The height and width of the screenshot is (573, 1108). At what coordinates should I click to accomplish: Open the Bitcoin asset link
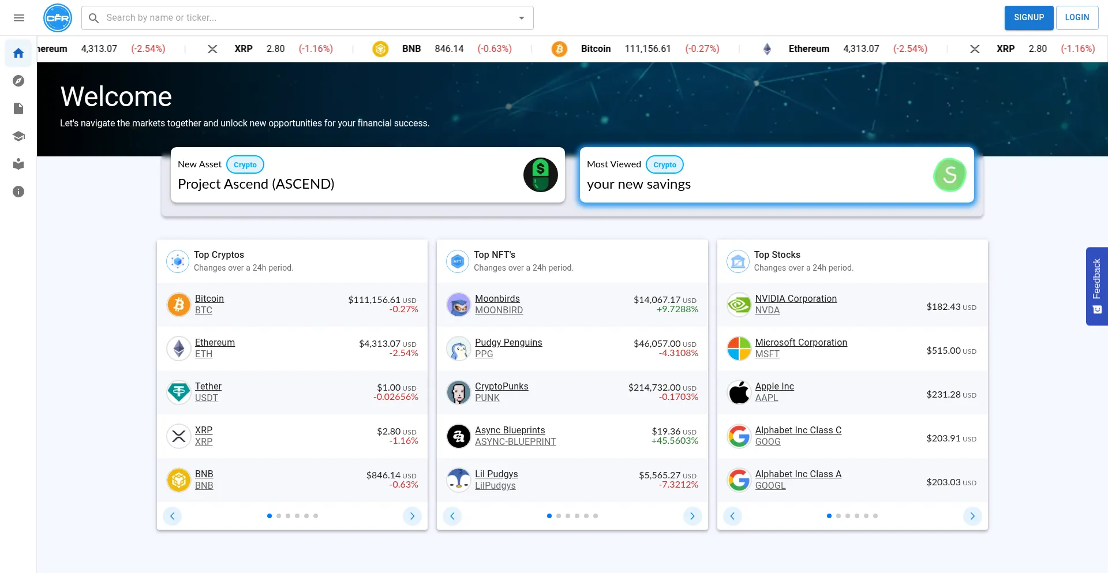209,298
